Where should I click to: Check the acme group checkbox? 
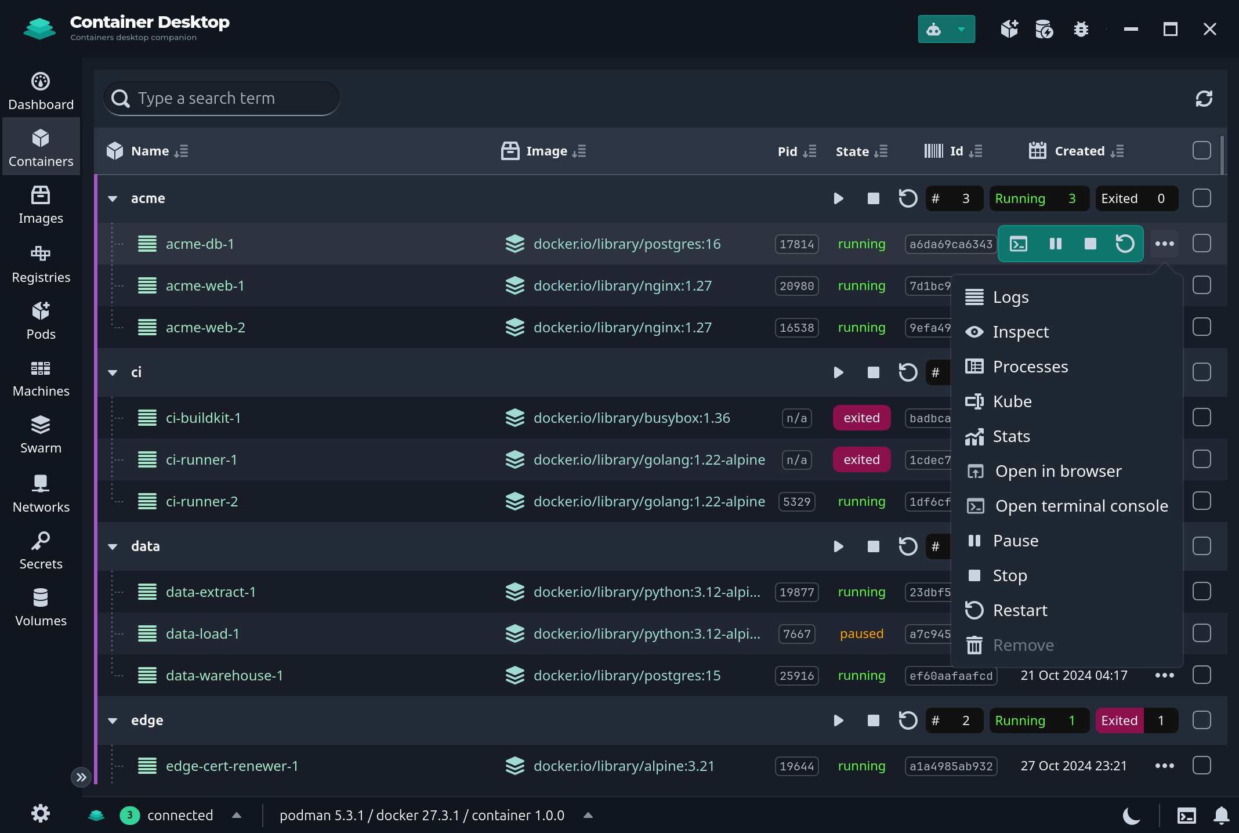click(1202, 198)
